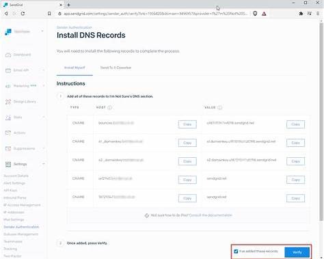The height and width of the screenshot is (259, 324).
Task: Click the Brave Rewards triangle icon
Action: [264, 14]
